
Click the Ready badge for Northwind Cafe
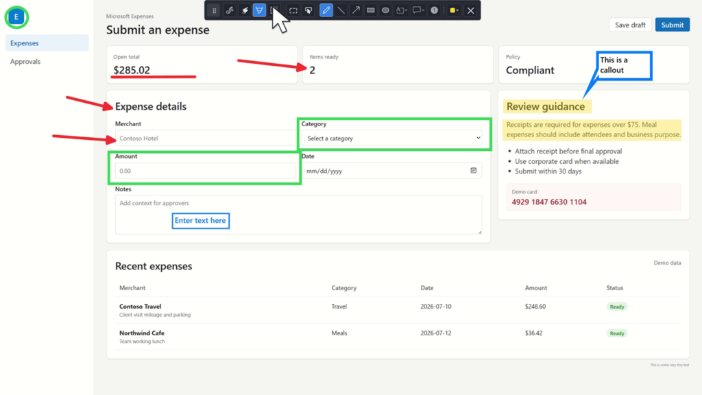pyautogui.click(x=617, y=333)
